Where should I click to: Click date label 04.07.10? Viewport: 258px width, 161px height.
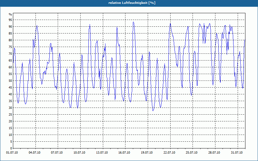[x=35, y=153]
